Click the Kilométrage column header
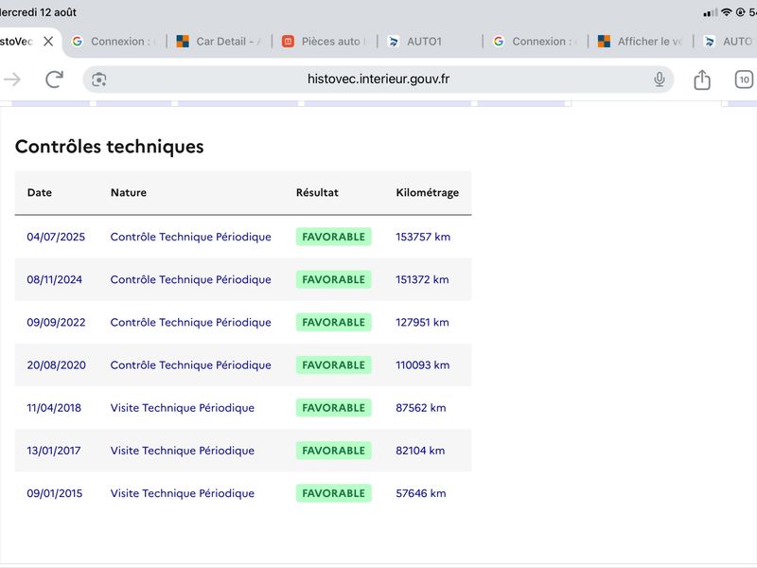This screenshot has height=568, width=757. 428,193
